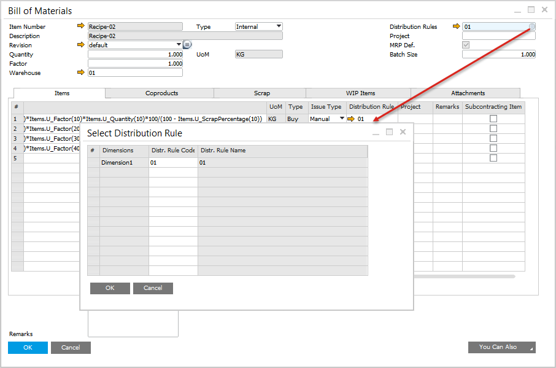Viewport: 556px width, 368px height.
Task: Click the Warehouse link arrow icon
Action: [80, 72]
